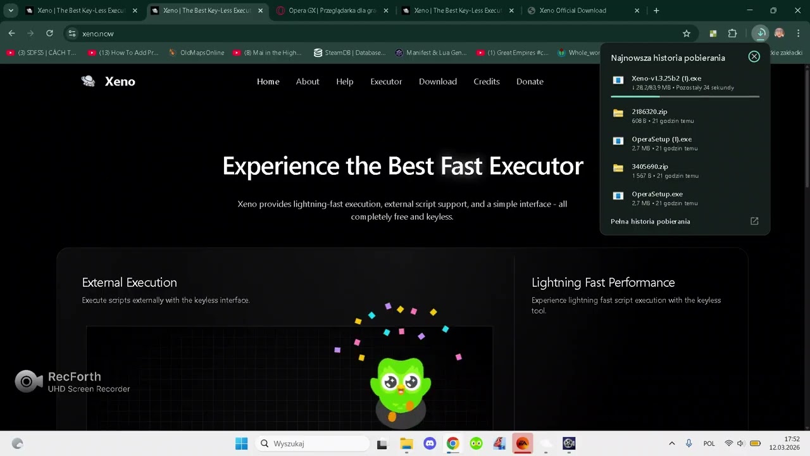Open the cloud app on the taskbar

545,444
